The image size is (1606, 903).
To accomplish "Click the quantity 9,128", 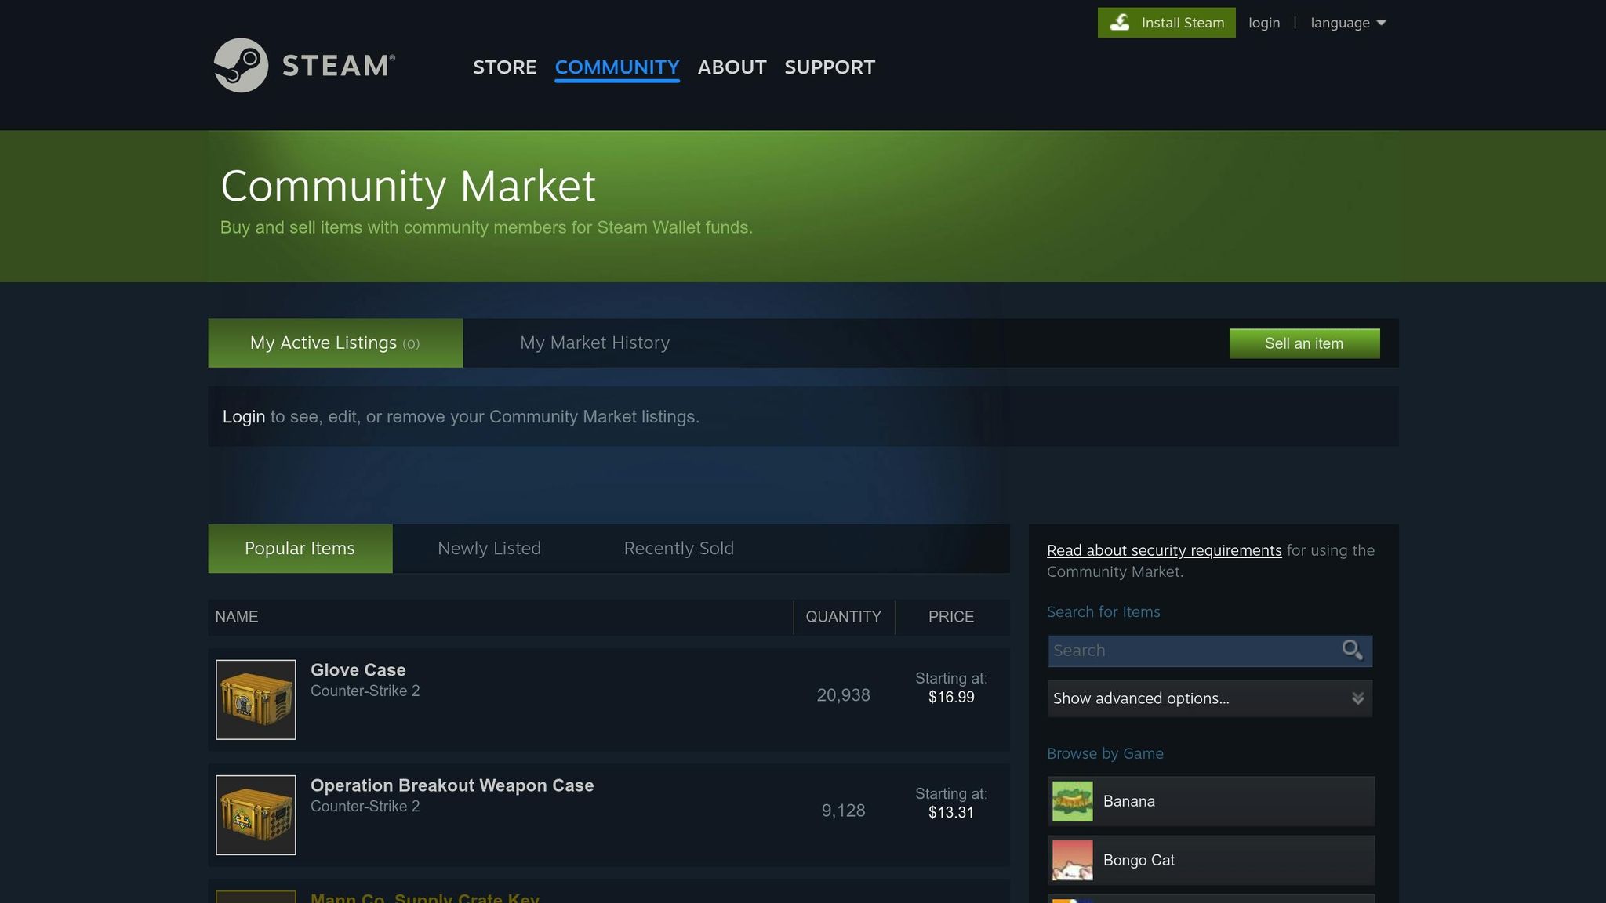I will [x=843, y=811].
